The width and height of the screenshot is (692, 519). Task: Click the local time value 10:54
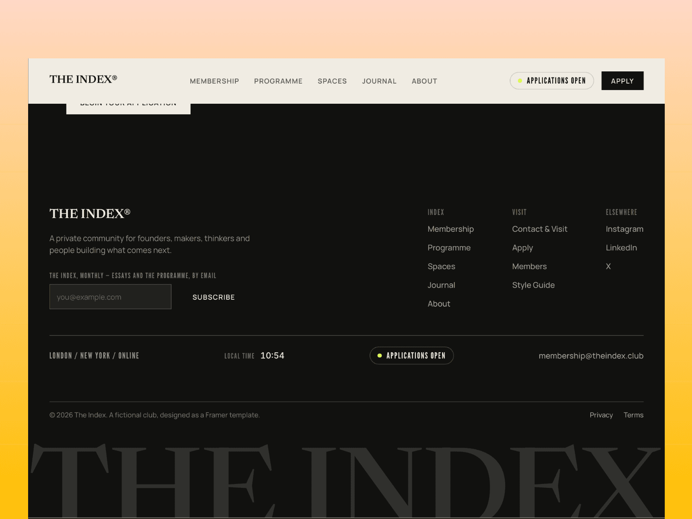tap(272, 356)
